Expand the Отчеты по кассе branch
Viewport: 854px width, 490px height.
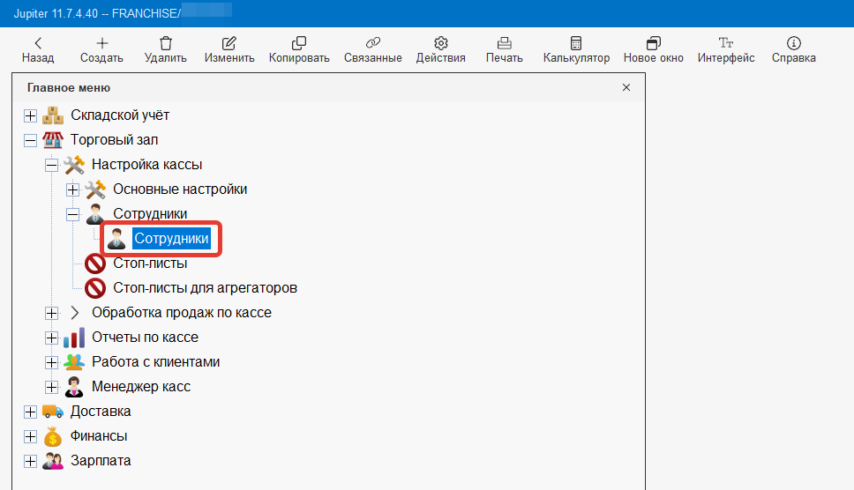51,338
